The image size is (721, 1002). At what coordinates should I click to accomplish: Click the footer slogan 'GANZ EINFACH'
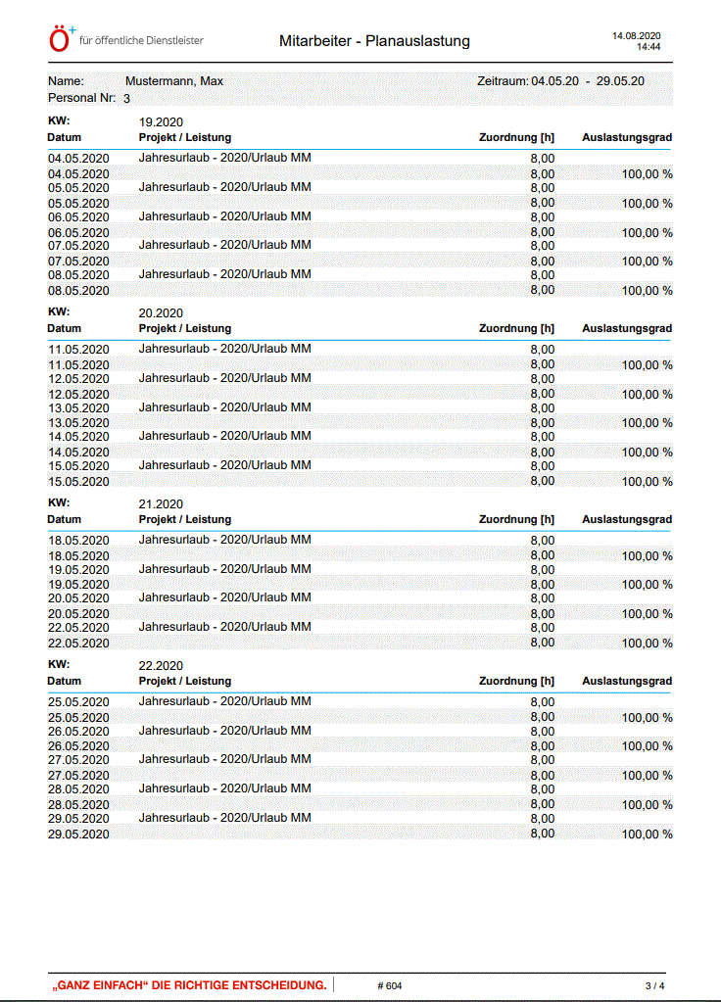(x=189, y=985)
